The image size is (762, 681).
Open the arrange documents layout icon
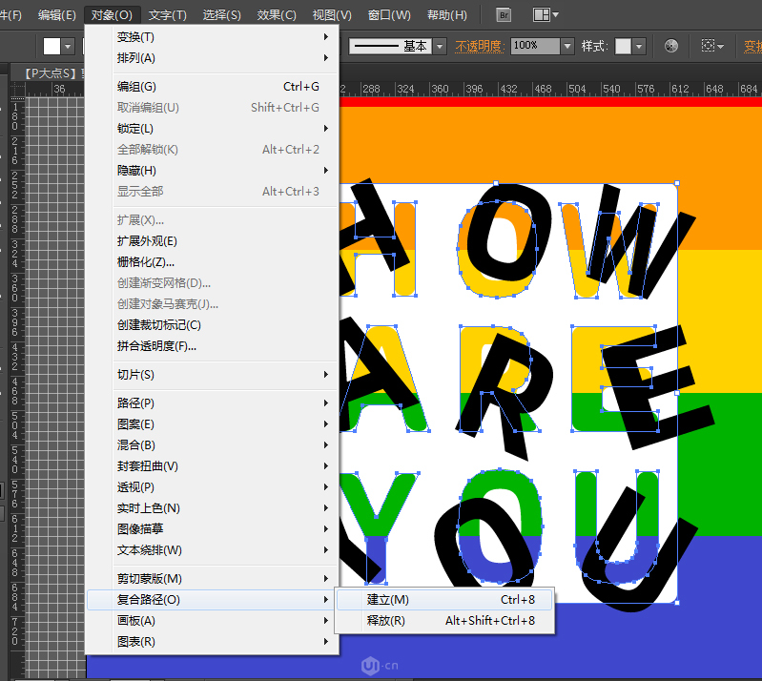click(546, 14)
